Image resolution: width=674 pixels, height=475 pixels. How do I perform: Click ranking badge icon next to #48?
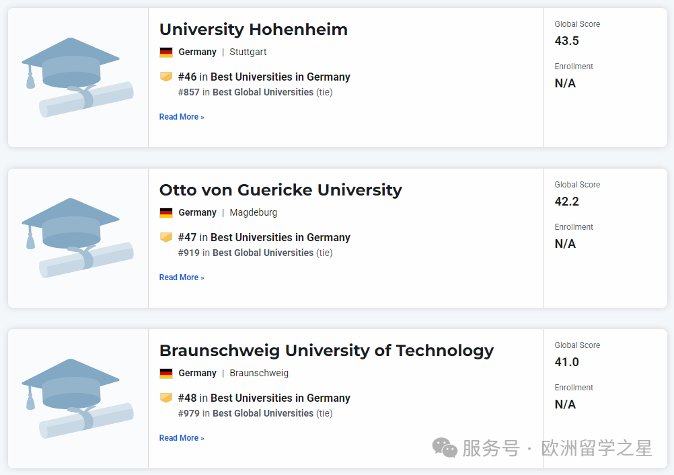(x=166, y=398)
